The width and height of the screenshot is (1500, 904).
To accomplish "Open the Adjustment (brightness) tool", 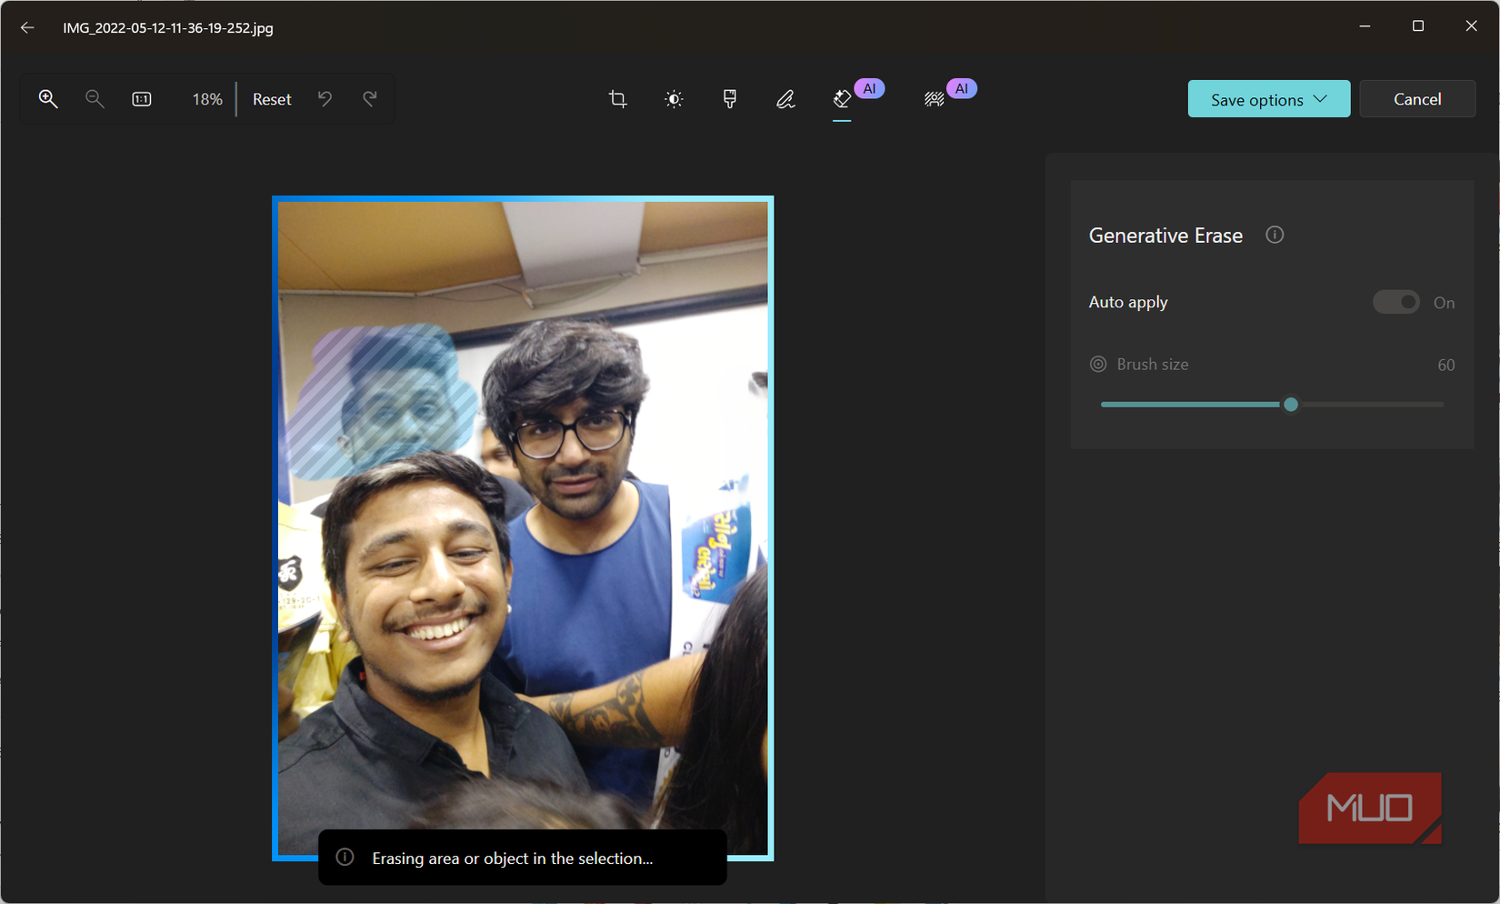I will 674,99.
